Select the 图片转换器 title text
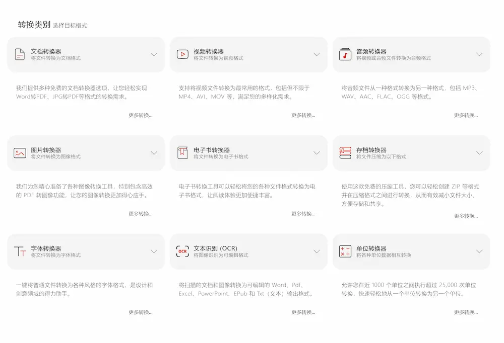504x343 pixels. [x=46, y=150]
